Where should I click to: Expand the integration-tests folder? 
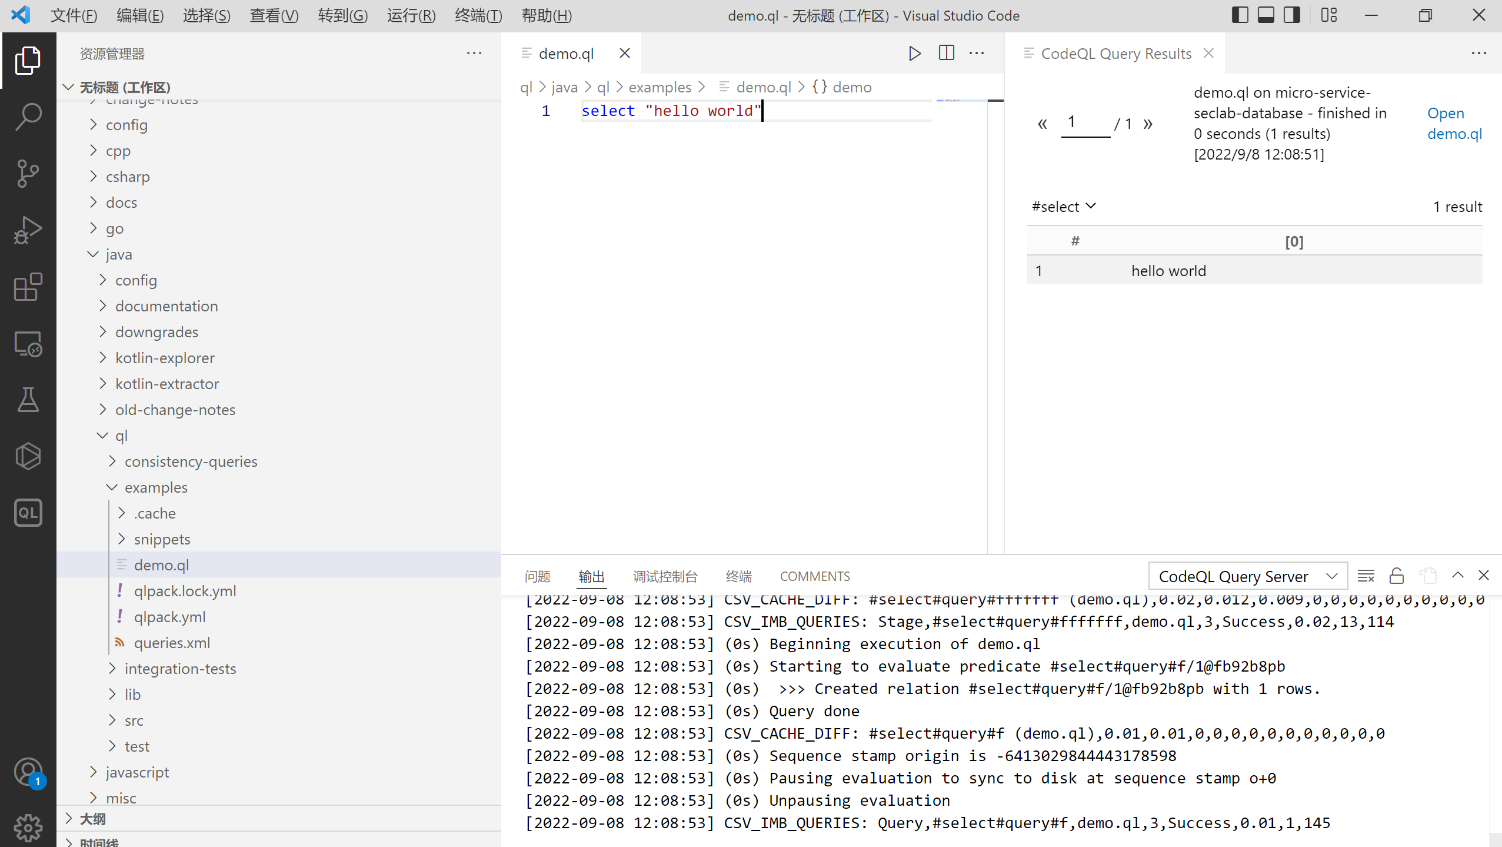(112, 669)
